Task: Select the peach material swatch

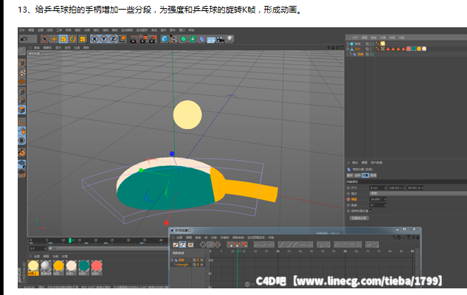Action: 71,267
